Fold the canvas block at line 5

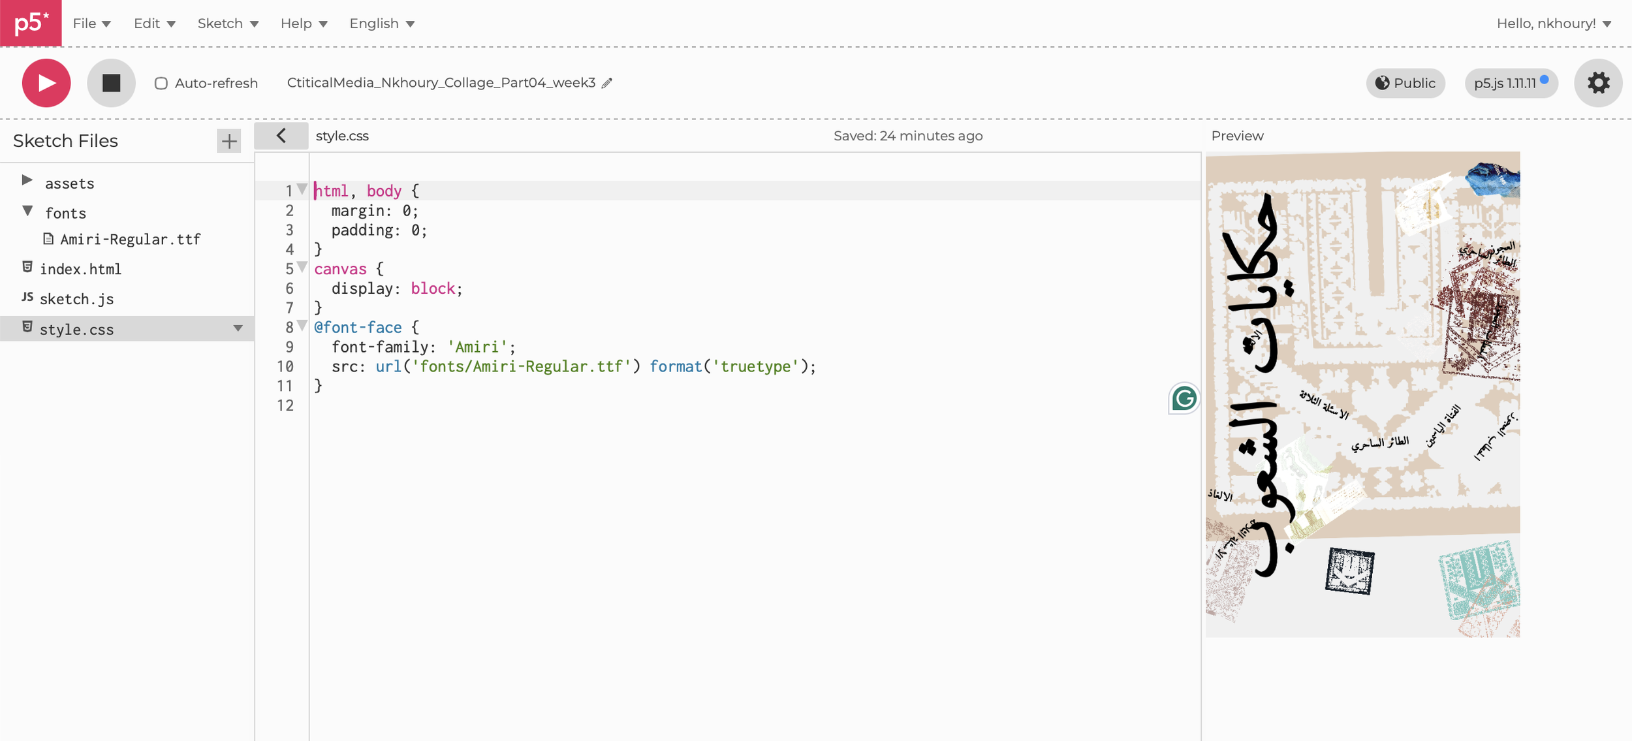pos(302,267)
